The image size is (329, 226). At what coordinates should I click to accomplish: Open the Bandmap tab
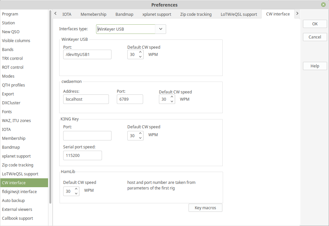point(124,14)
